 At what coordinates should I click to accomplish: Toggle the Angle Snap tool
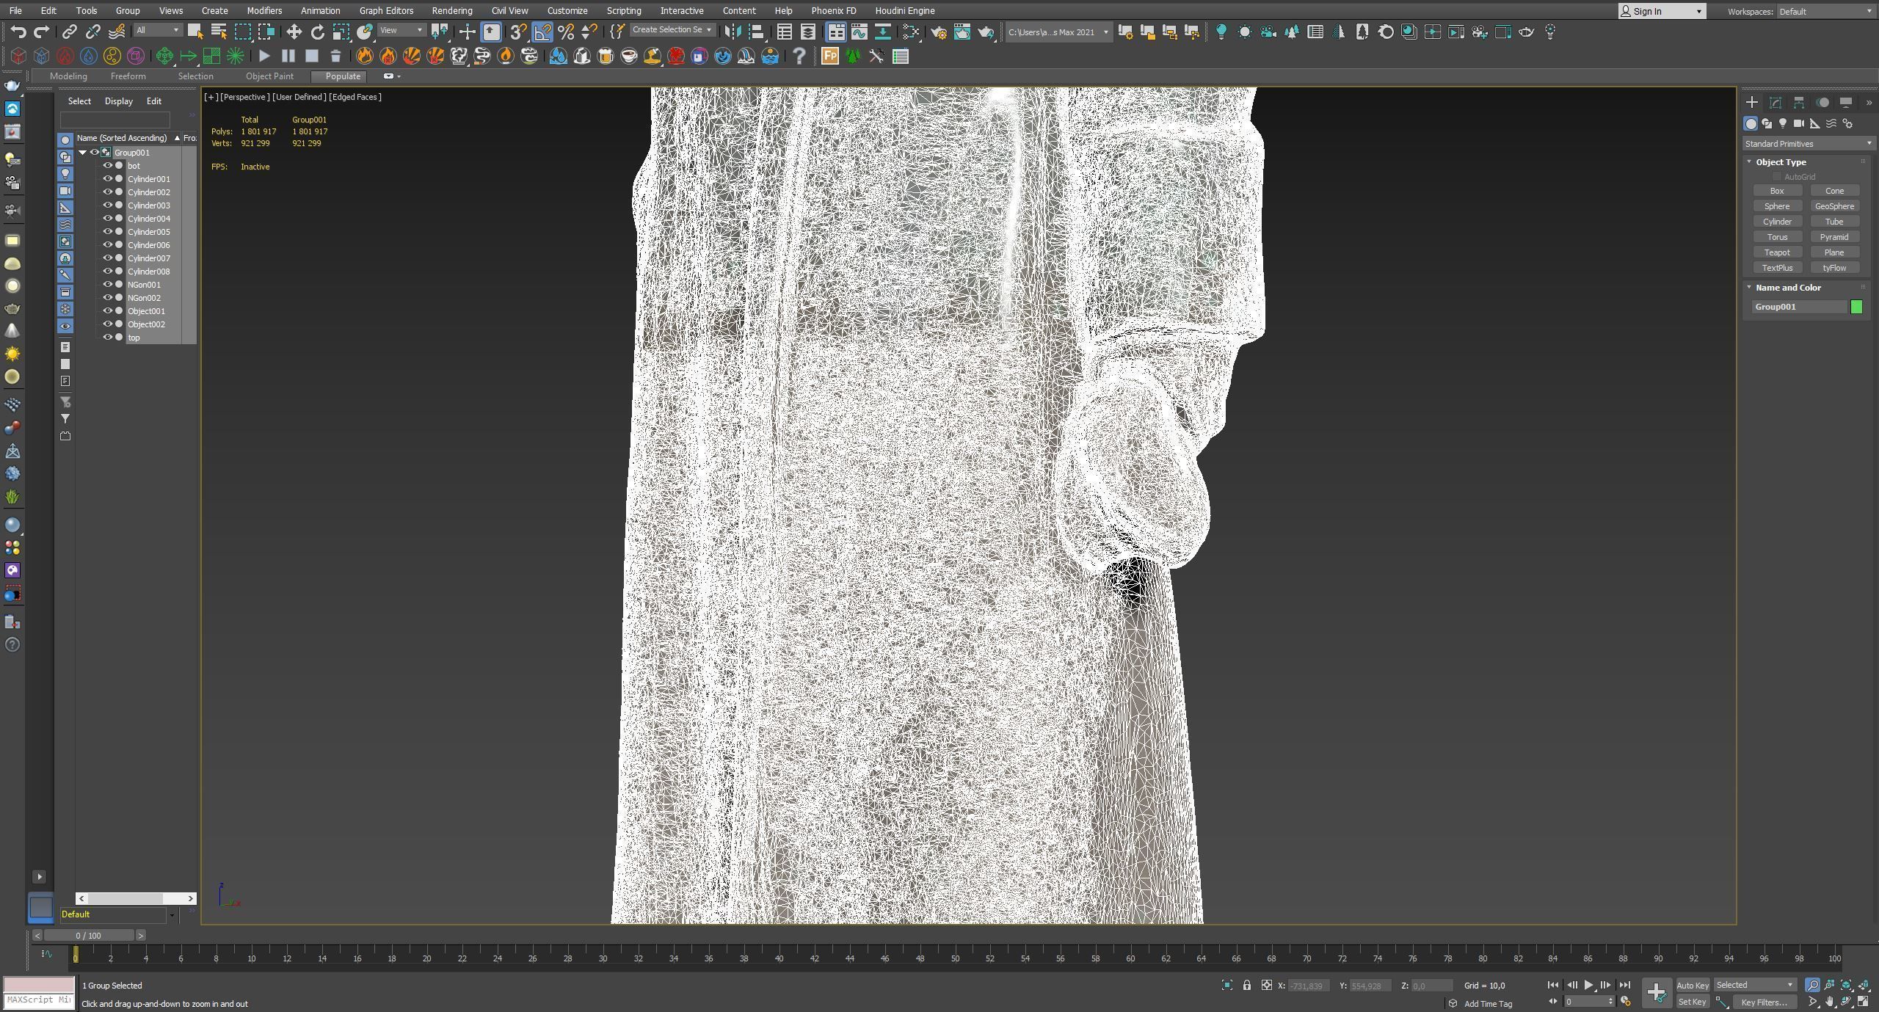pos(542,32)
